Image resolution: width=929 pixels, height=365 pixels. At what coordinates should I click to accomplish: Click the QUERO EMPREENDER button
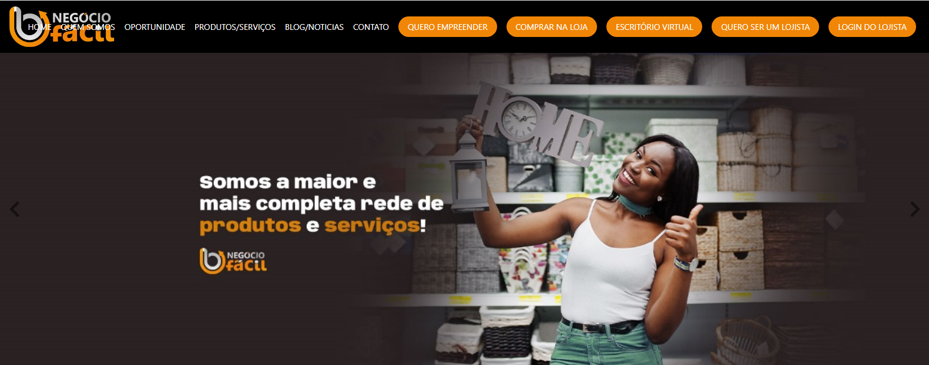click(x=448, y=27)
